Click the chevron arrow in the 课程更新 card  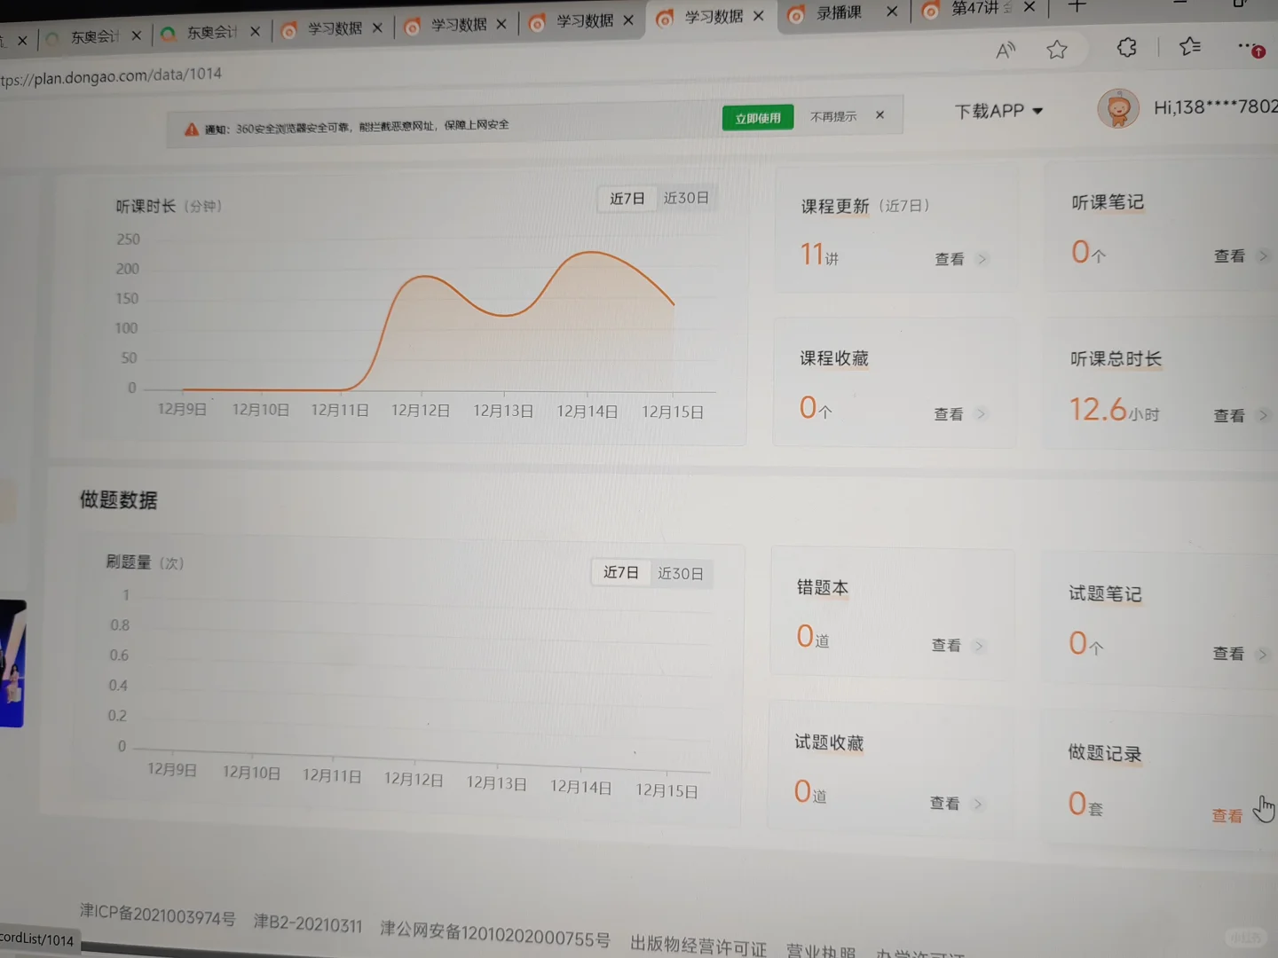(x=982, y=259)
